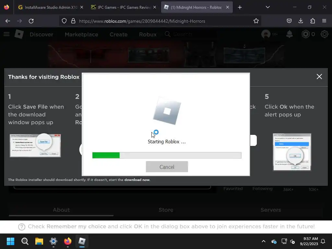Click the Roblox taskbar icon
Image resolution: width=332 pixels, height=249 pixels.
pyautogui.click(x=82, y=241)
